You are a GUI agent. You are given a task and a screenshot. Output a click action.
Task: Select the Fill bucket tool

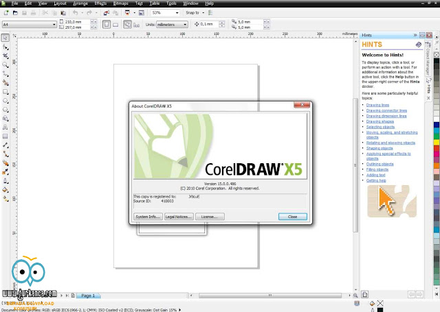point(5,190)
